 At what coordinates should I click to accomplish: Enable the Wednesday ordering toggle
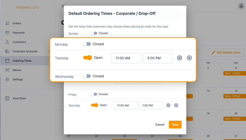pyautogui.click(x=86, y=76)
